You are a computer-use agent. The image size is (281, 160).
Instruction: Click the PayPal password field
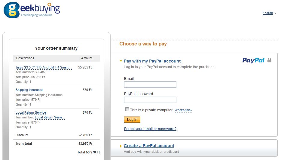pyautogui.click(x=150, y=100)
